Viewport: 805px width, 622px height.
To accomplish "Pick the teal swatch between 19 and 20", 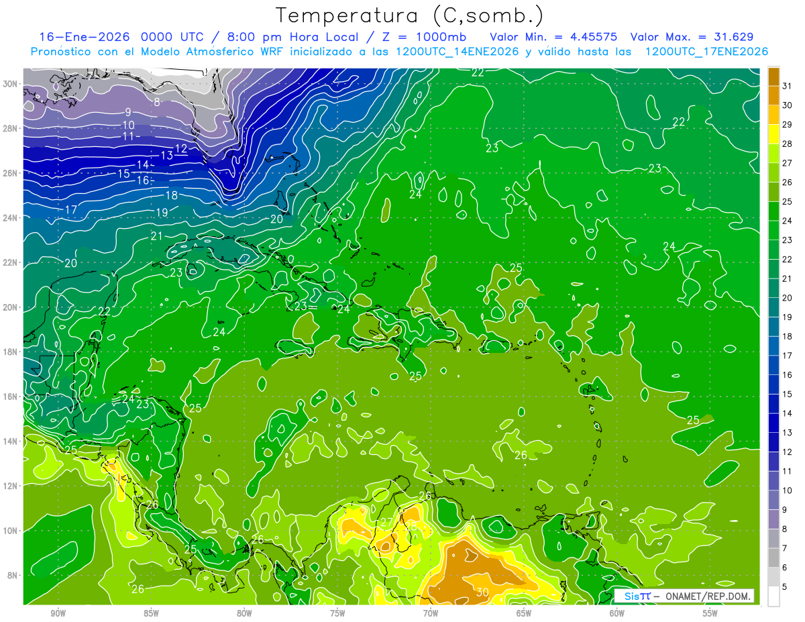I will click(x=773, y=308).
